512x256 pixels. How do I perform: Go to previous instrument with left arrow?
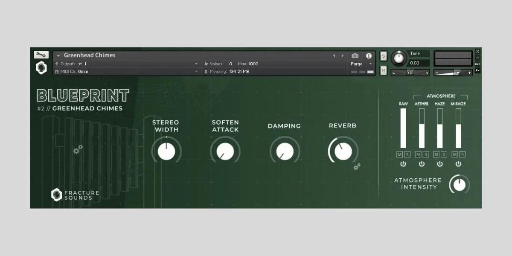click(334, 55)
